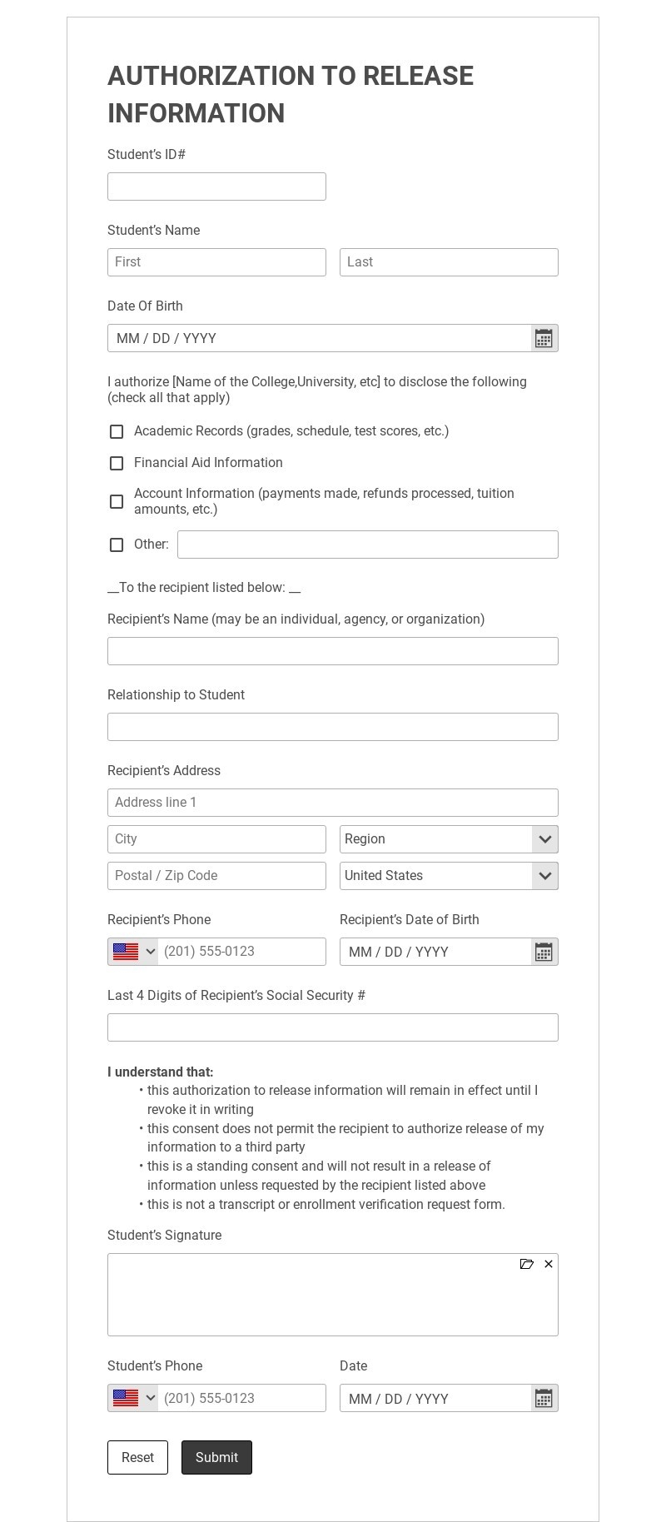Viewport: 666px width, 1522px height.
Task: Enable the Financial Aid Information option
Action: (117, 463)
